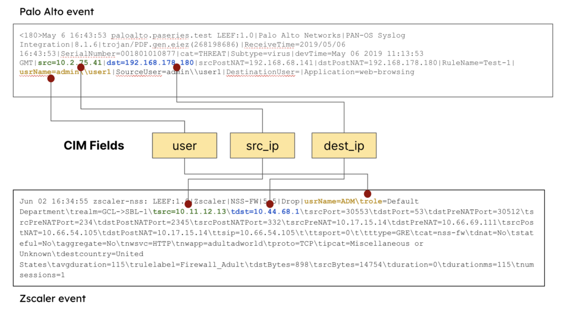Click "NSS-FW" in Zscaler event header

click(x=244, y=201)
